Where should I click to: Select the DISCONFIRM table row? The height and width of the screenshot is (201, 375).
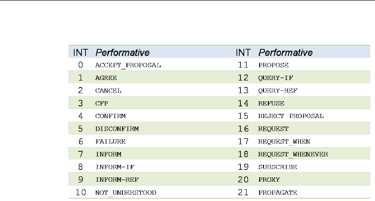coord(115,129)
